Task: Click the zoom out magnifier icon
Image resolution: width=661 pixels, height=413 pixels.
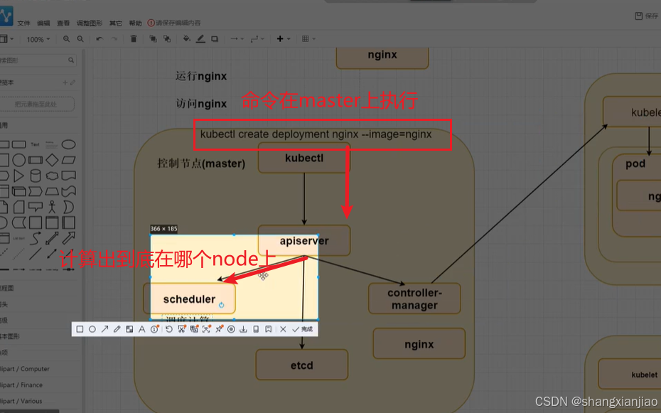Action: point(80,39)
